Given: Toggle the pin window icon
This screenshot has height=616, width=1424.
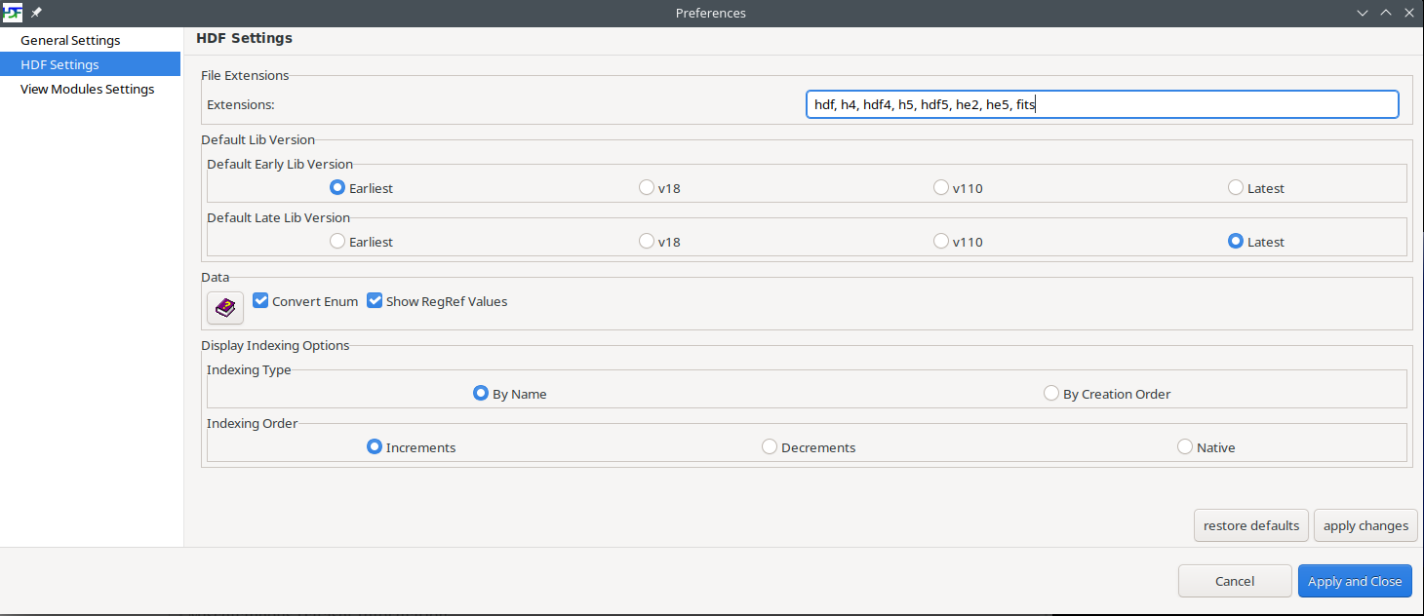Looking at the screenshot, I should click(x=37, y=13).
